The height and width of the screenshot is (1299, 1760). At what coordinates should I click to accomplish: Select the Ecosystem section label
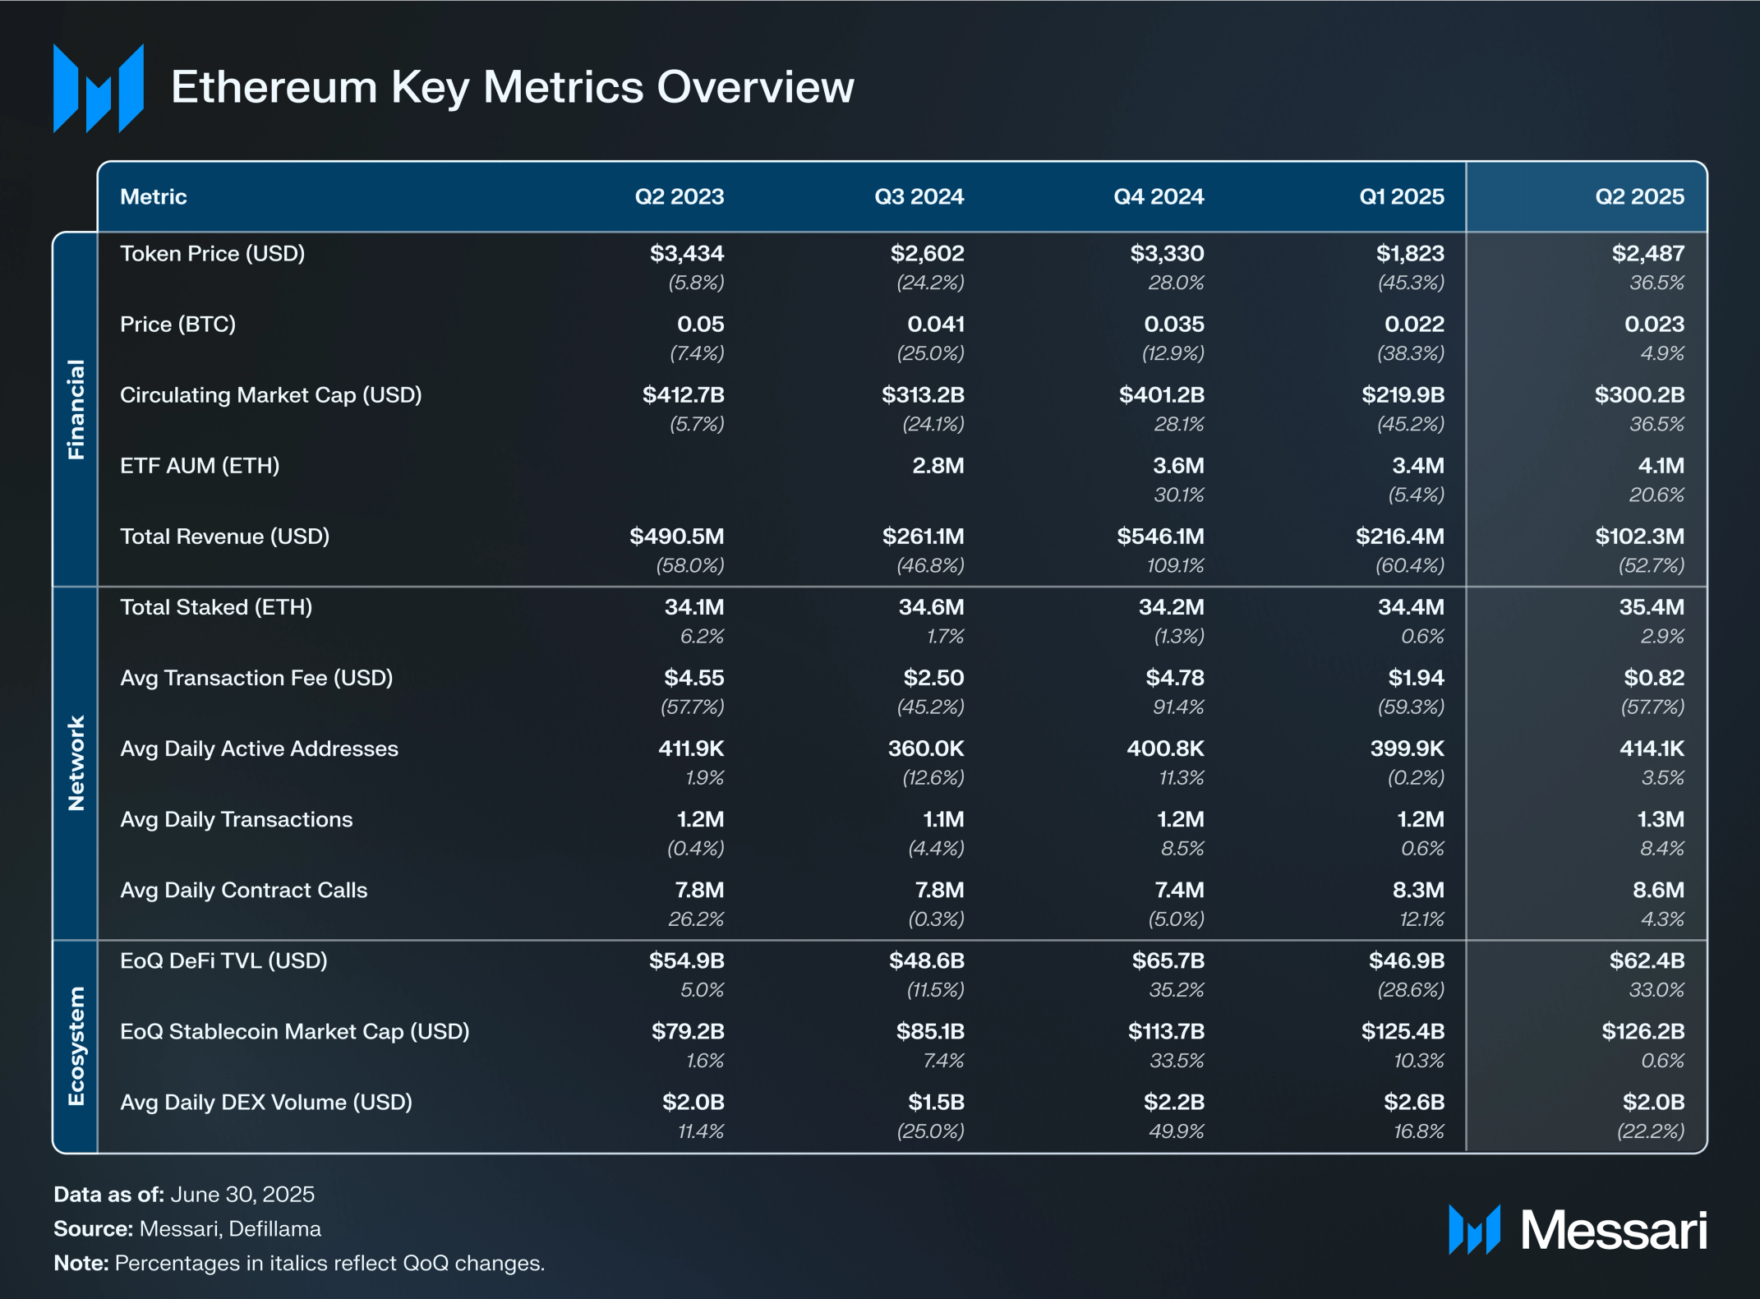[76, 1046]
